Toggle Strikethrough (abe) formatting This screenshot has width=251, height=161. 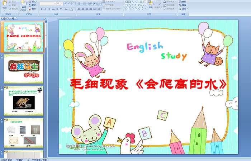click(53, 9)
